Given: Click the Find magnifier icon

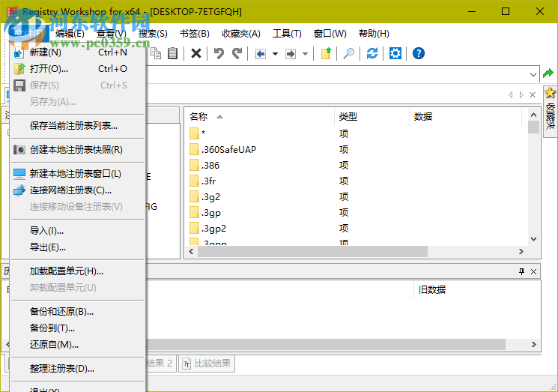Looking at the screenshot, I should tap(349, 53).
